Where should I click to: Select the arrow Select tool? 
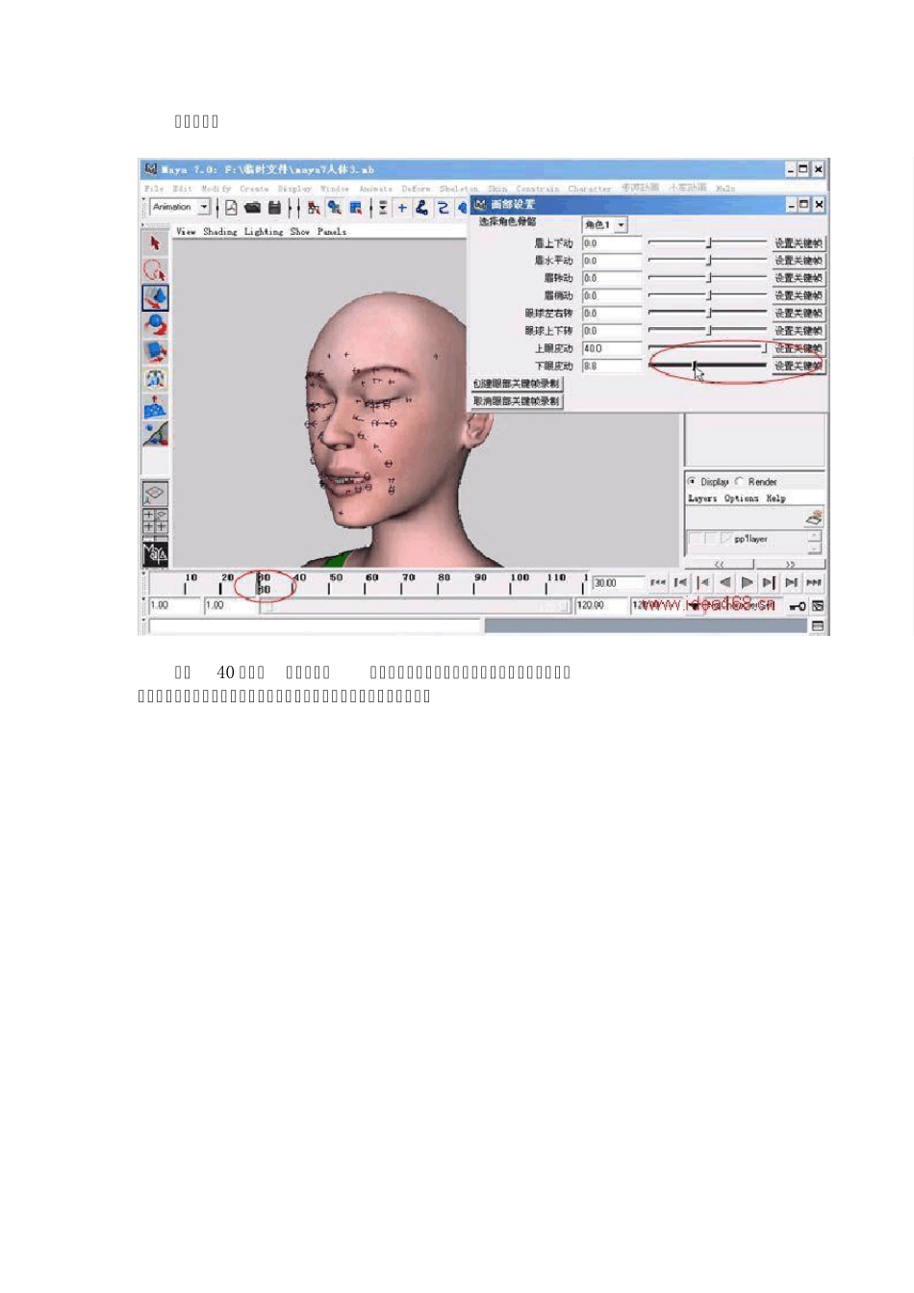[x=155, y=243]
